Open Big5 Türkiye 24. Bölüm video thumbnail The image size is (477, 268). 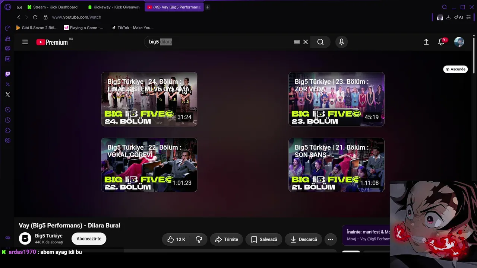click(149, 99)
